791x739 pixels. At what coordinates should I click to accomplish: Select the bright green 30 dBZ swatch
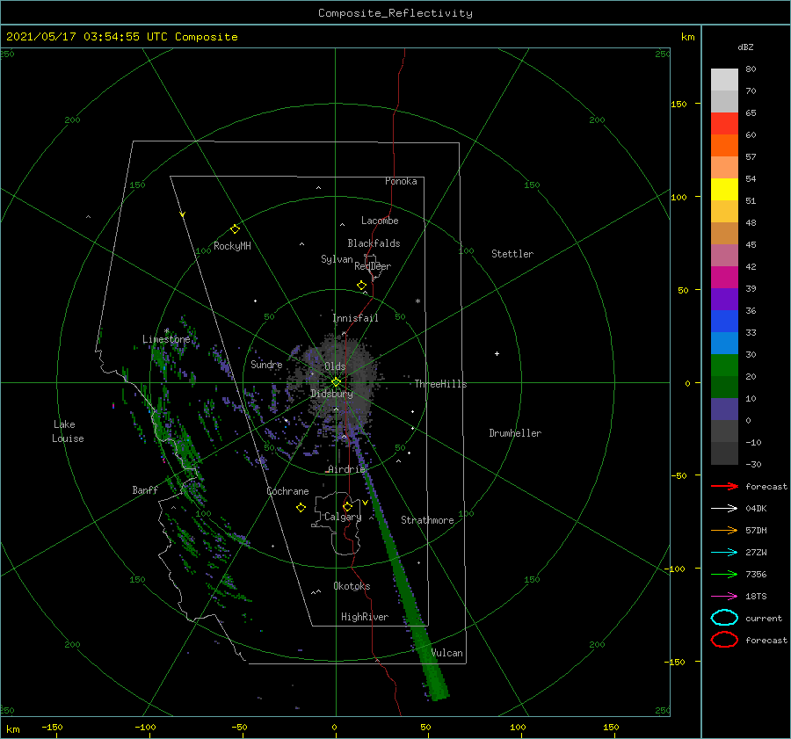[724, 365]
